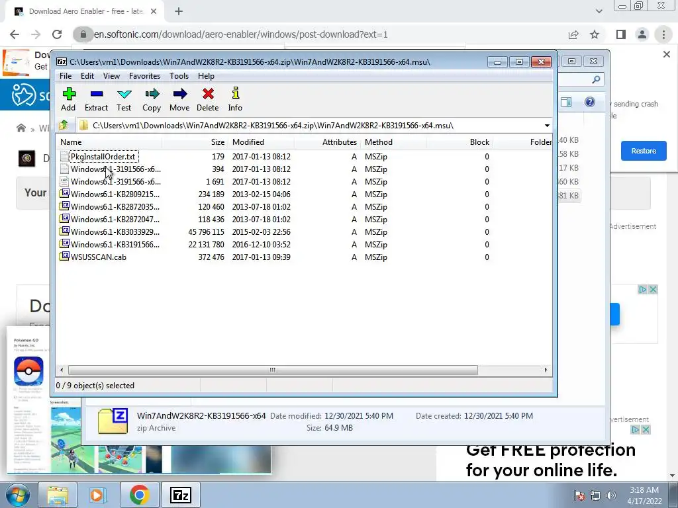Click the cab icon next to WSUSSCAN.cab
The image size is (678, 508).
[64, 256]
